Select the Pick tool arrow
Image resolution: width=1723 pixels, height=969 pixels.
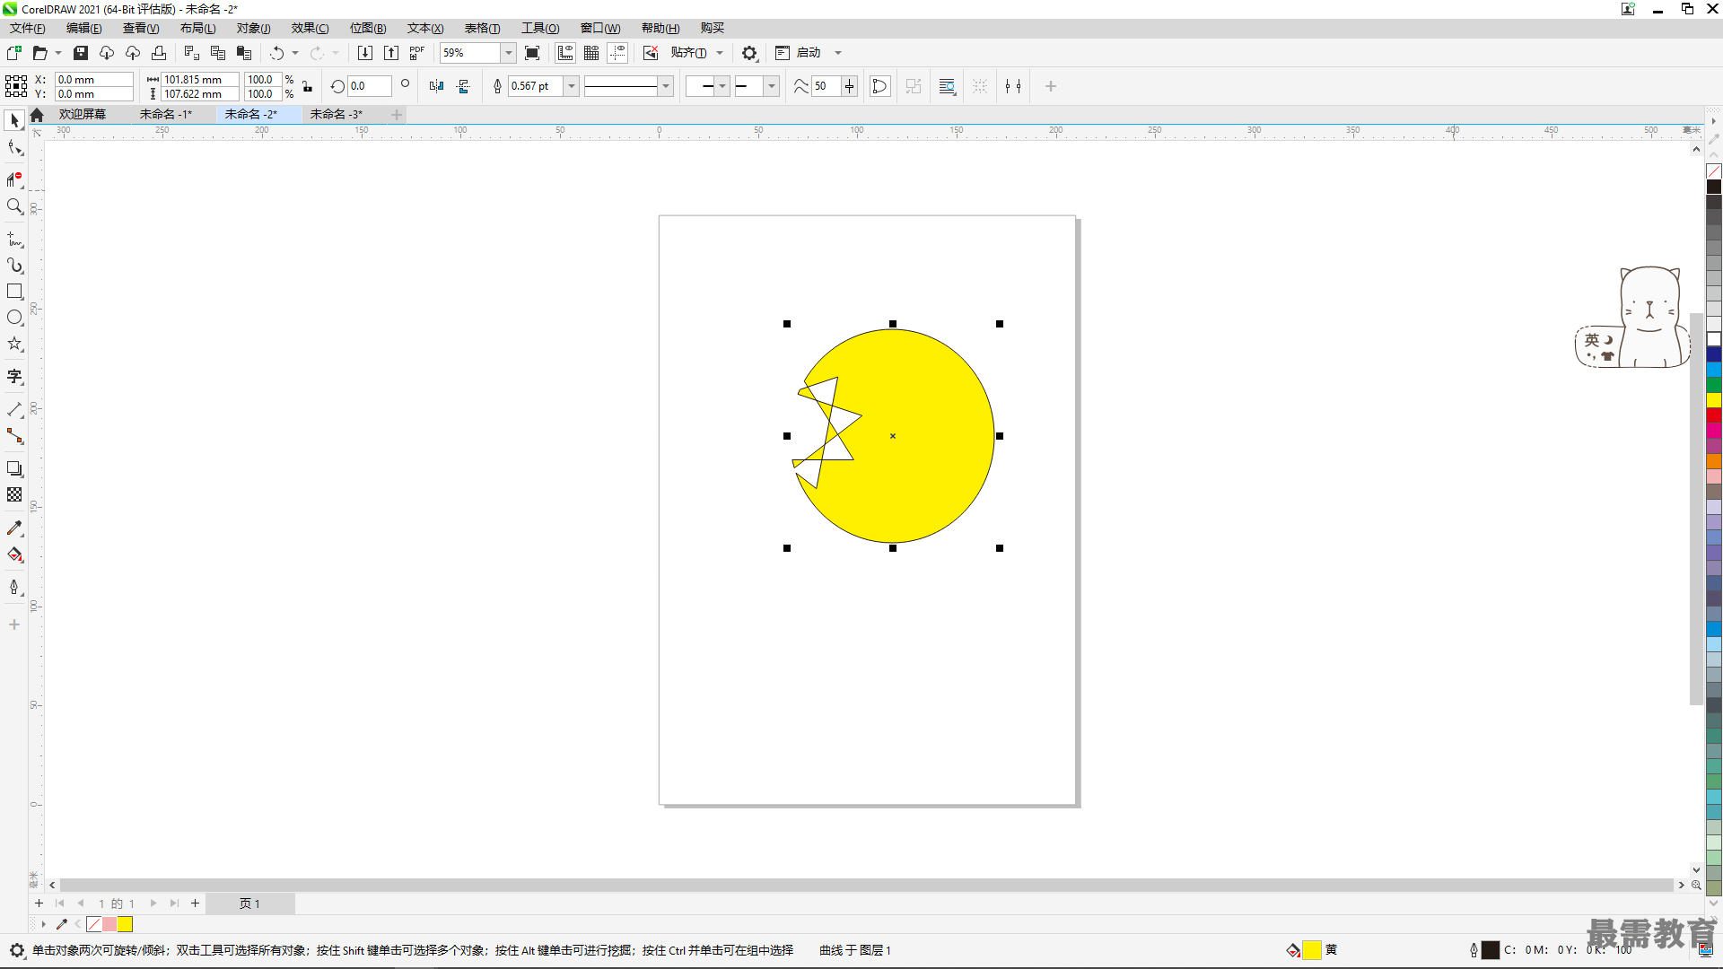[x=14, y=120]
